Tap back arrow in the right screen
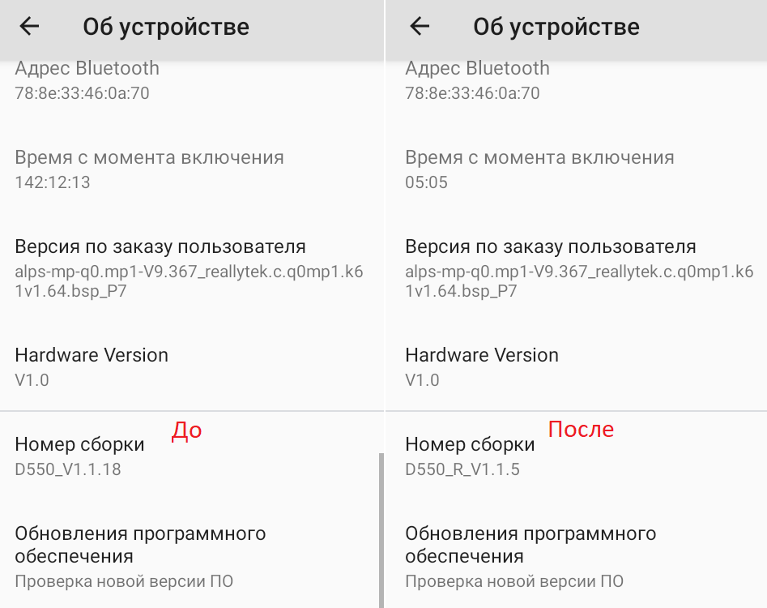Image resolution: width=767 pixels, height=608 pixels. point(420,27)
